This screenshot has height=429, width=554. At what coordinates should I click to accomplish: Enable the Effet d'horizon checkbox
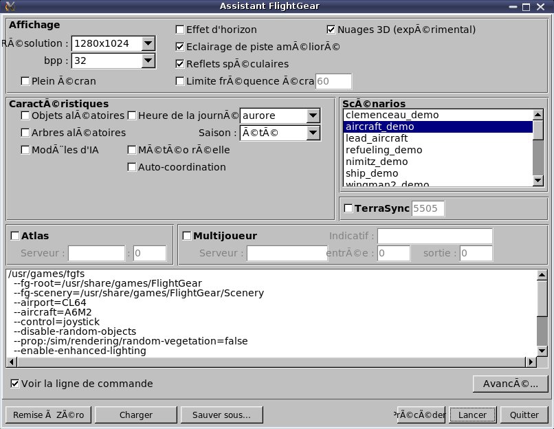[x=180, y=30]
